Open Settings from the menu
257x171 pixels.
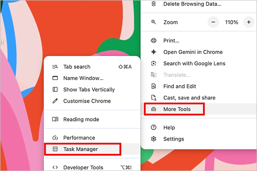[x=199, y=139]
